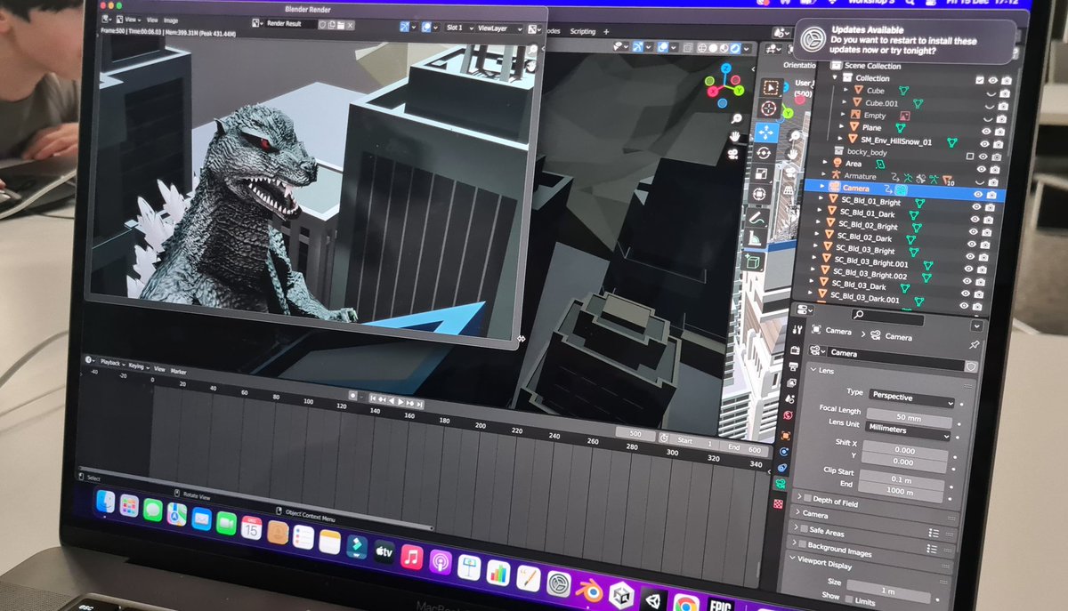Open the Image menu in render window
This screenshot has width=1068, height=611.
[171, 20]
